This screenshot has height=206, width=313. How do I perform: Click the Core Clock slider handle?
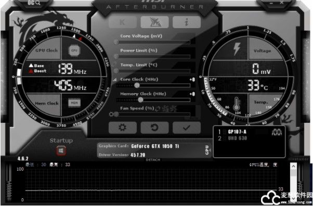[x=137, y=85]
